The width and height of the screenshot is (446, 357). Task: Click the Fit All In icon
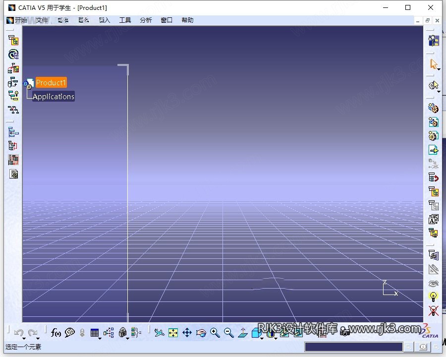(173, 333)
